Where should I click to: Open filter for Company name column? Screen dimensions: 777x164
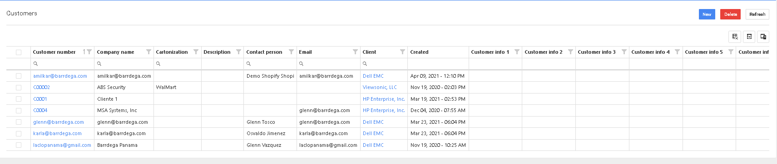(x=148, y=52)
